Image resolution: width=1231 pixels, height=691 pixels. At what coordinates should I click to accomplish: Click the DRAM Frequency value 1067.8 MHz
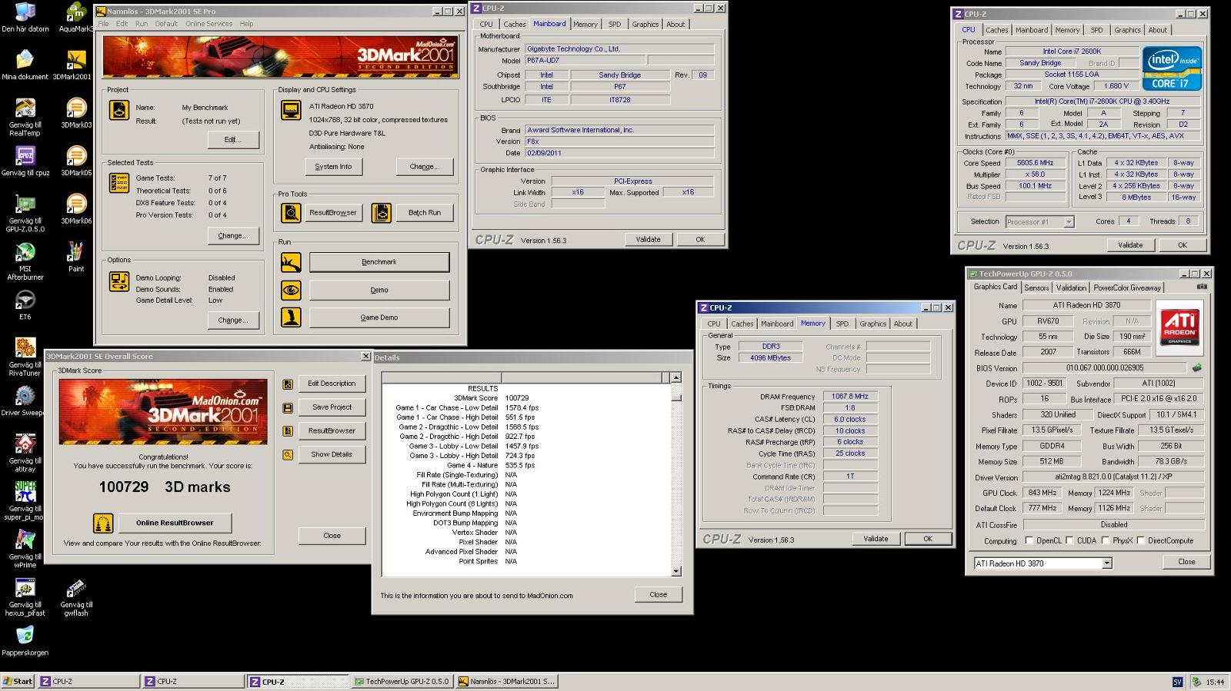pos(849,397)
